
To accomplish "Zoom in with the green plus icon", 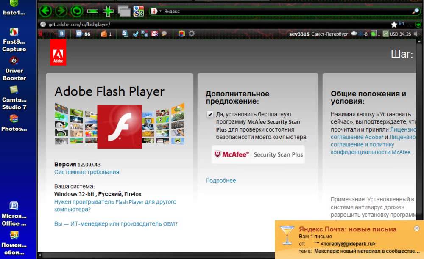I will click(108, 11).
